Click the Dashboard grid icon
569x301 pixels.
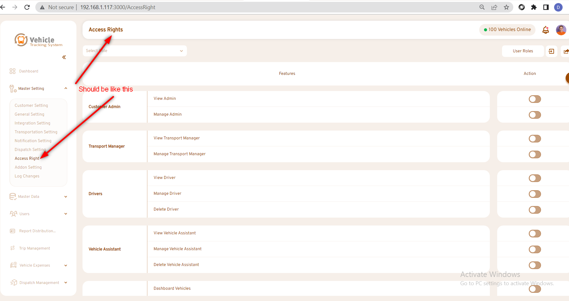[12, 71]
